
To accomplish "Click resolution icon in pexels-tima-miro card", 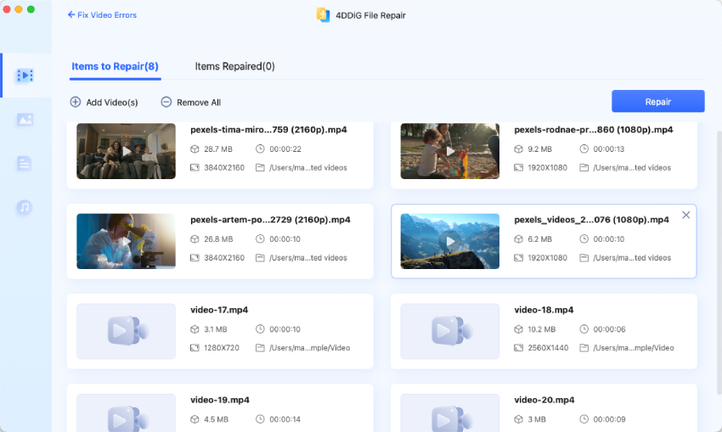I will [195, 167].
